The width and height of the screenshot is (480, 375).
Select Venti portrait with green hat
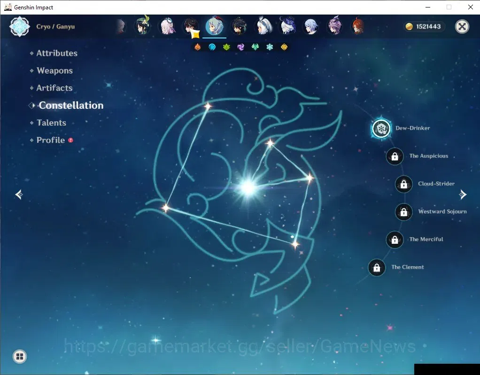(x=143, y=26)
